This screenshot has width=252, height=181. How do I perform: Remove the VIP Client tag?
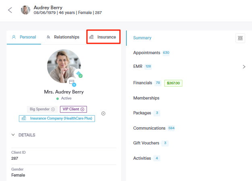pyautogui.click(x=82, y=109)
